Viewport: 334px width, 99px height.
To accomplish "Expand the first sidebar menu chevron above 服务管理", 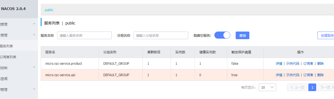I will [34, 24].
